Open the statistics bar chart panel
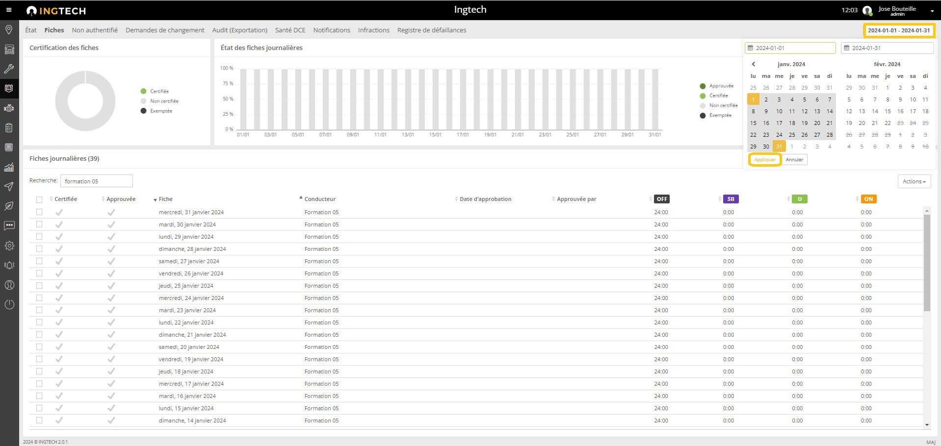This screenshot has width=941, height=446. coord(9,167)
